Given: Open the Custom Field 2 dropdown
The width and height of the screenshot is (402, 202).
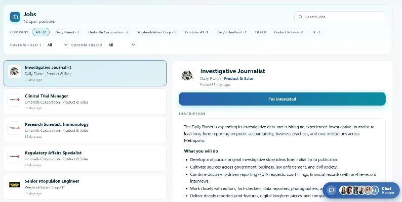Looking at the screenshot, I should coord(121,45).
